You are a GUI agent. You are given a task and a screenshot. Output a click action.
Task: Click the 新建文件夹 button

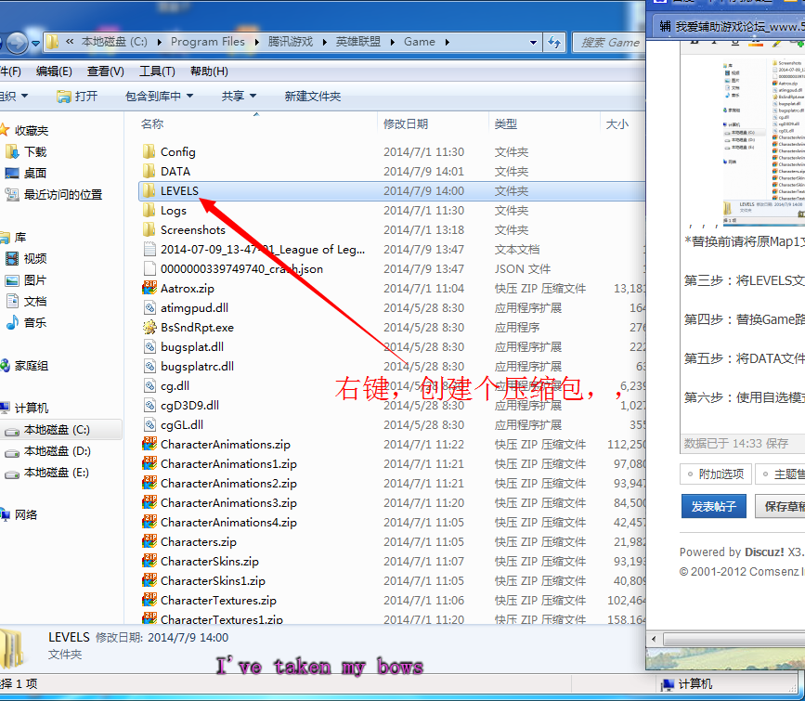pyautogui.click(x=313, y=96)
